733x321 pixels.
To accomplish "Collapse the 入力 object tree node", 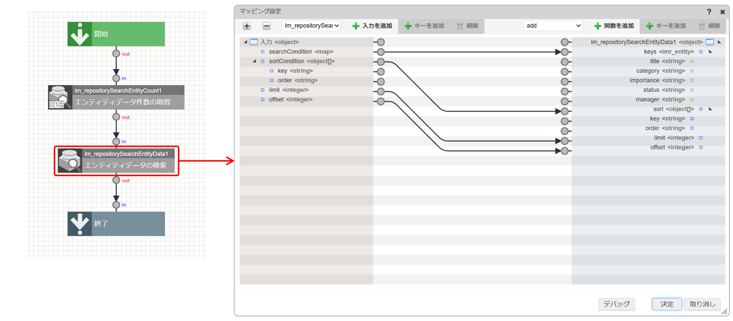I will point(245,42).
